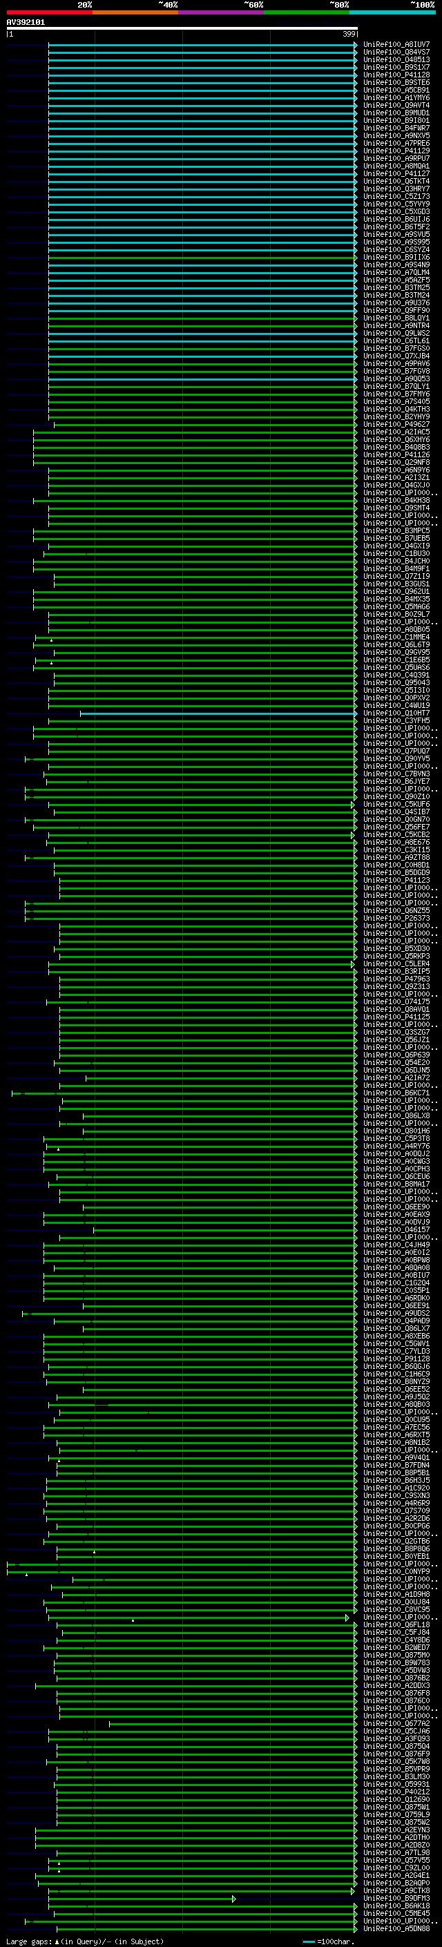This screenshot has height=1947, width=442.
Task: Select the UniRef100_Q9FF90 label
Action: coord(396,310)
